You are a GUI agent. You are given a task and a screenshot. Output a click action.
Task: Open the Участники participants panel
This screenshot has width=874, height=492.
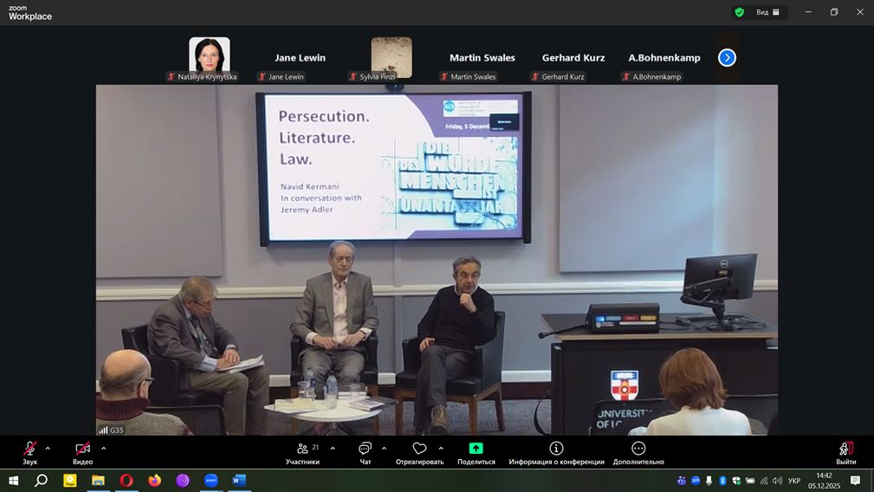point(302,449)
